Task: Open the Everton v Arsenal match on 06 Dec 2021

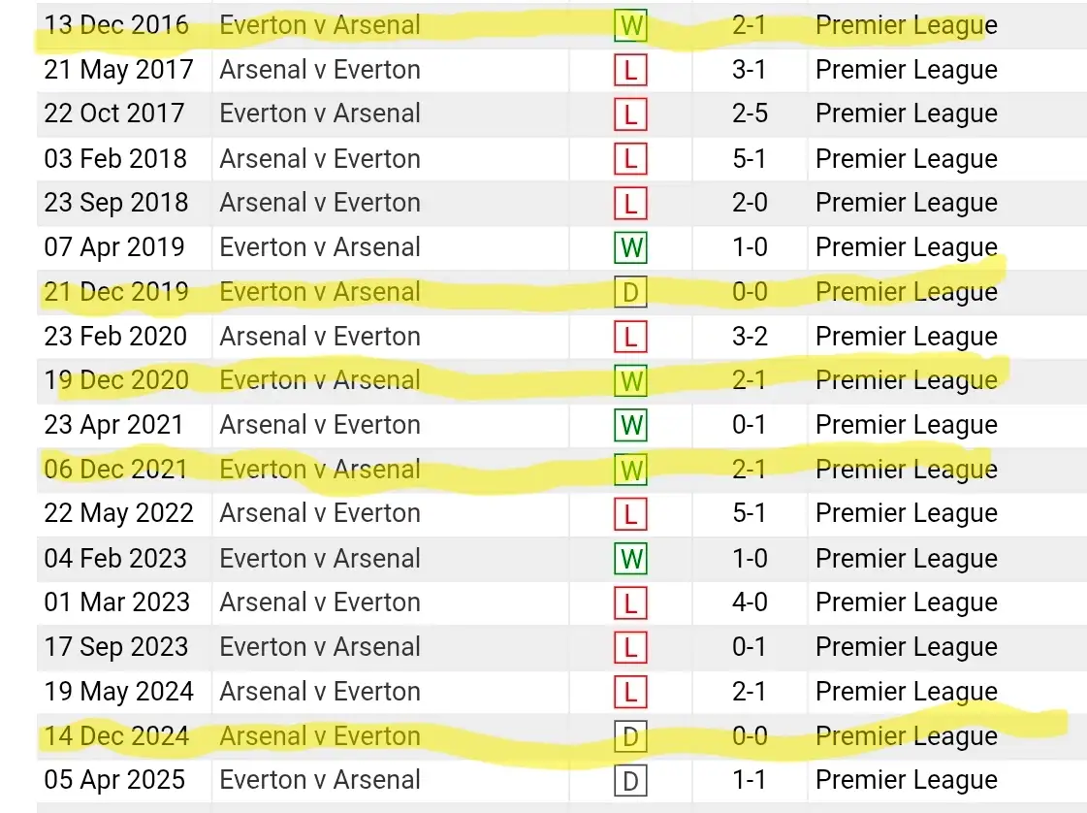Action: point(320,470)
